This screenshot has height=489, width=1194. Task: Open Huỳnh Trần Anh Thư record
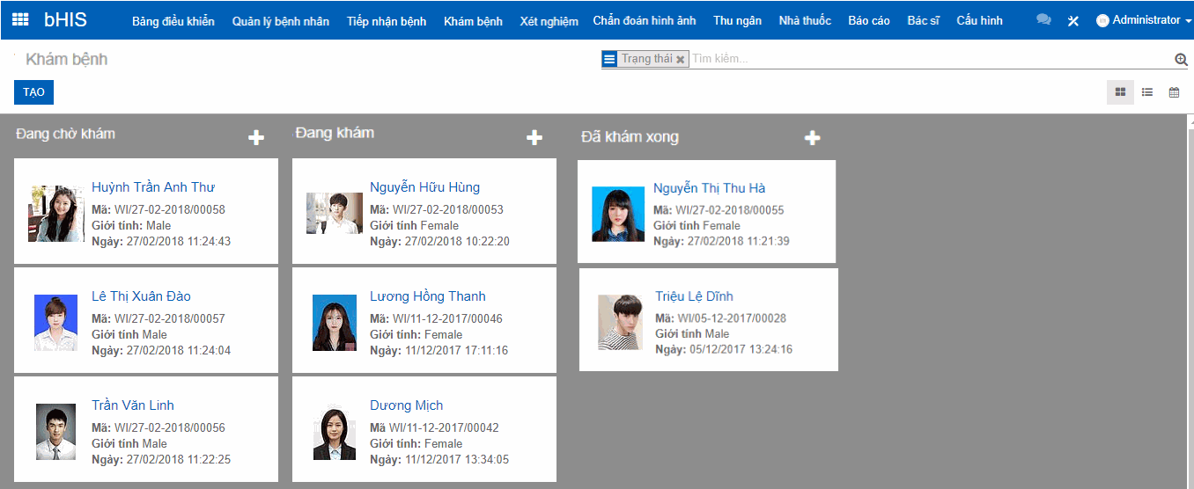tap(153, 187)
